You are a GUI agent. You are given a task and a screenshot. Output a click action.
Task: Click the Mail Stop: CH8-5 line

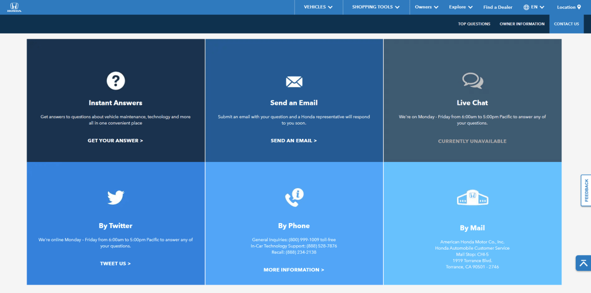pos(472,254)
